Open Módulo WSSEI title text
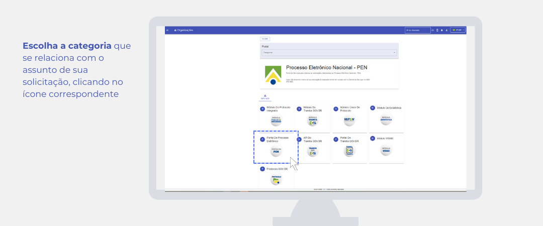The width and height of the screenshot is (543, 226). point(385,138)
